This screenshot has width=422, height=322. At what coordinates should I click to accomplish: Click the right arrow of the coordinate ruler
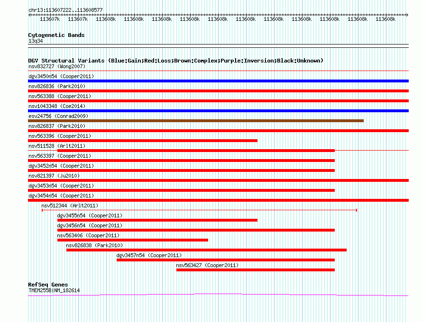pos(407,15)
